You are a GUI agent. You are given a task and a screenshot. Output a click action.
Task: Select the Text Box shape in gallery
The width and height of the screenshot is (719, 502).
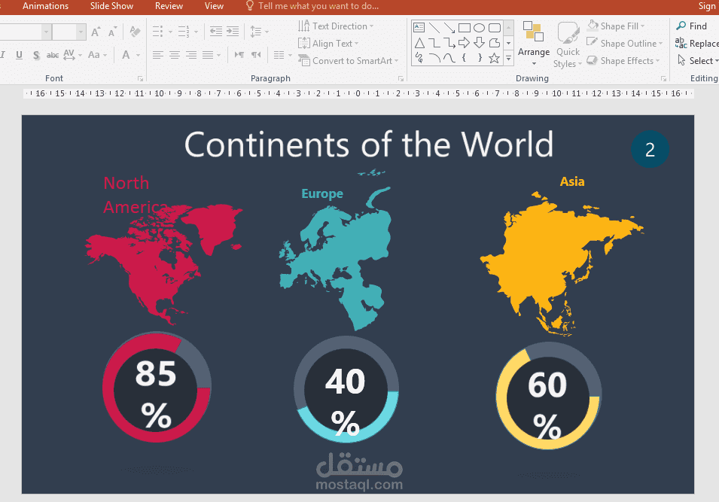[x=419, y=28]
